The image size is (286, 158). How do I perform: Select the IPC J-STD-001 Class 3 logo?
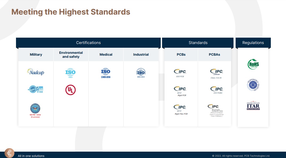coord(216,72)
